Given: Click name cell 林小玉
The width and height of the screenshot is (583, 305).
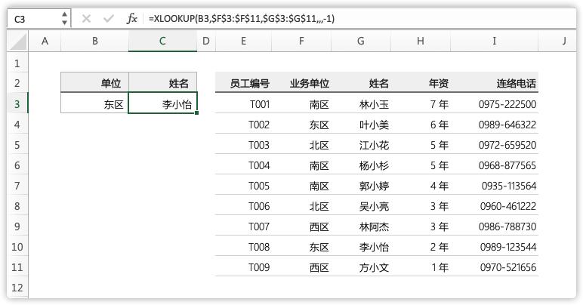Looking at the screenshot, I should [x=361, y=103].
